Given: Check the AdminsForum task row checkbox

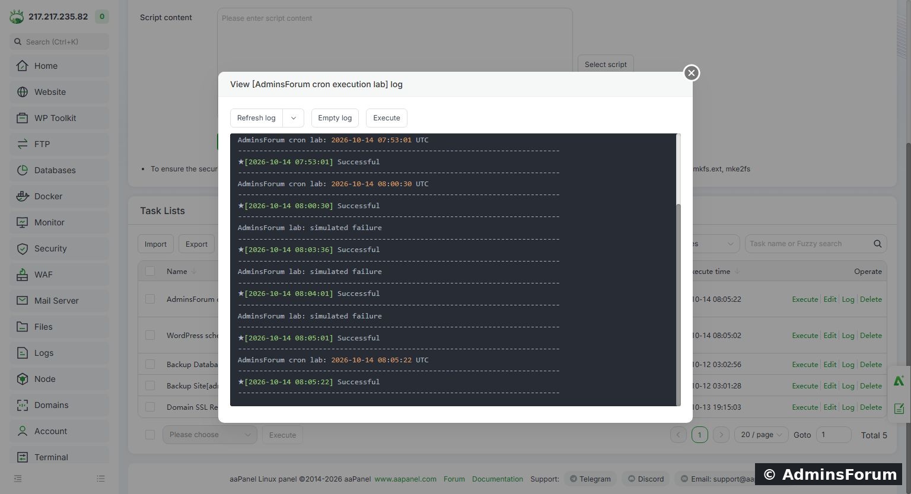Looking at the screenshot, I should tap(150, 299).
